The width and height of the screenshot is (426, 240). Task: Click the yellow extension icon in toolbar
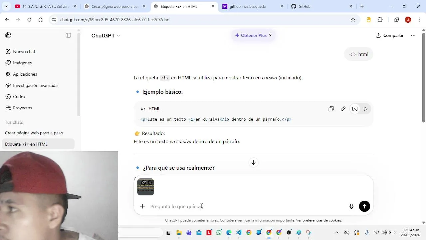point(368,20)
